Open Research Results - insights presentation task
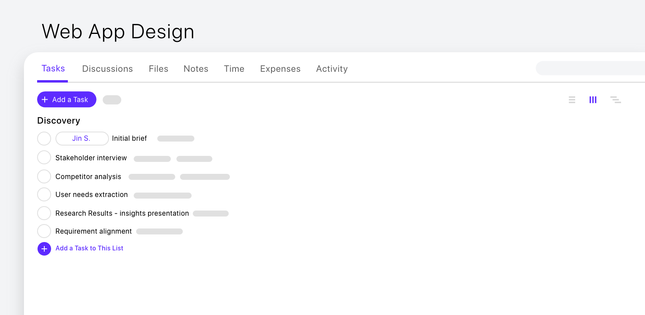Image resolution: width=645 pixels, height=315 pixels. (122, 213)
